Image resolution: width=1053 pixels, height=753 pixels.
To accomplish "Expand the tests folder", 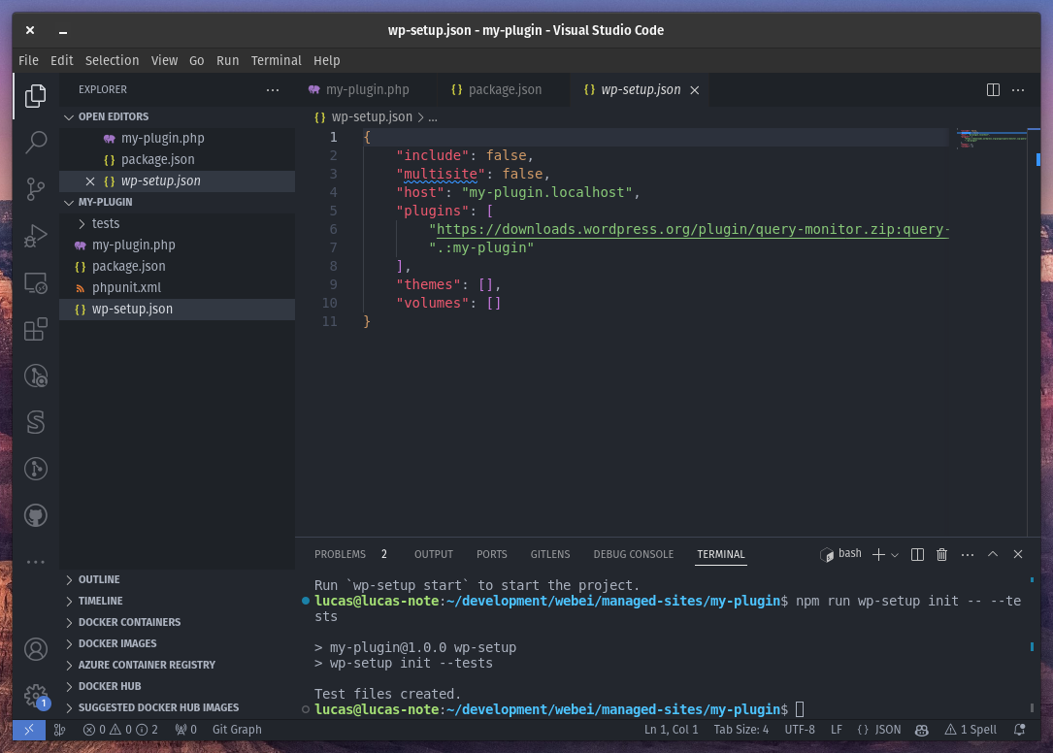I will click(x=178, y=223).
